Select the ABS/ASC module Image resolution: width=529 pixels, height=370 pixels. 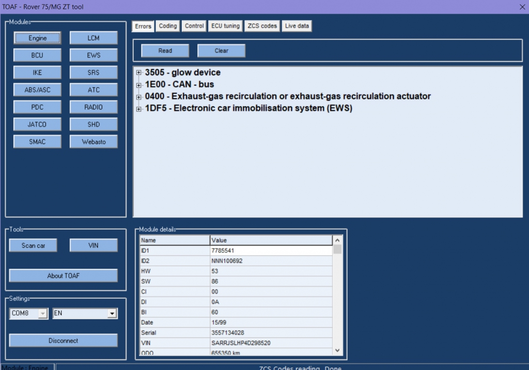pyautogui.click(x=37, y=90)
